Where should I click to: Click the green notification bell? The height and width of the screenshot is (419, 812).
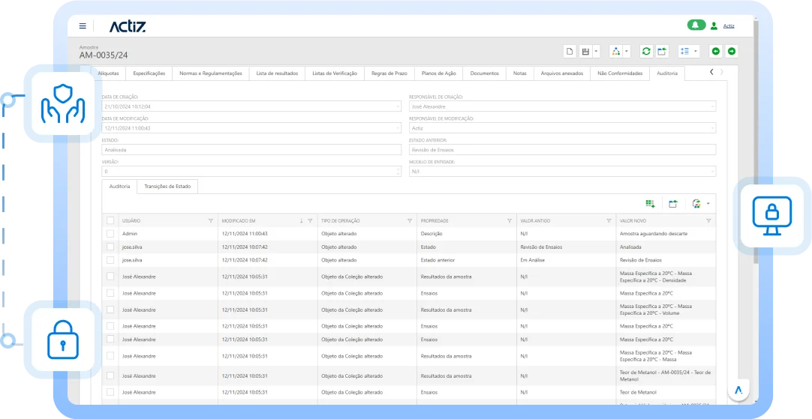(x=696, y=25)
